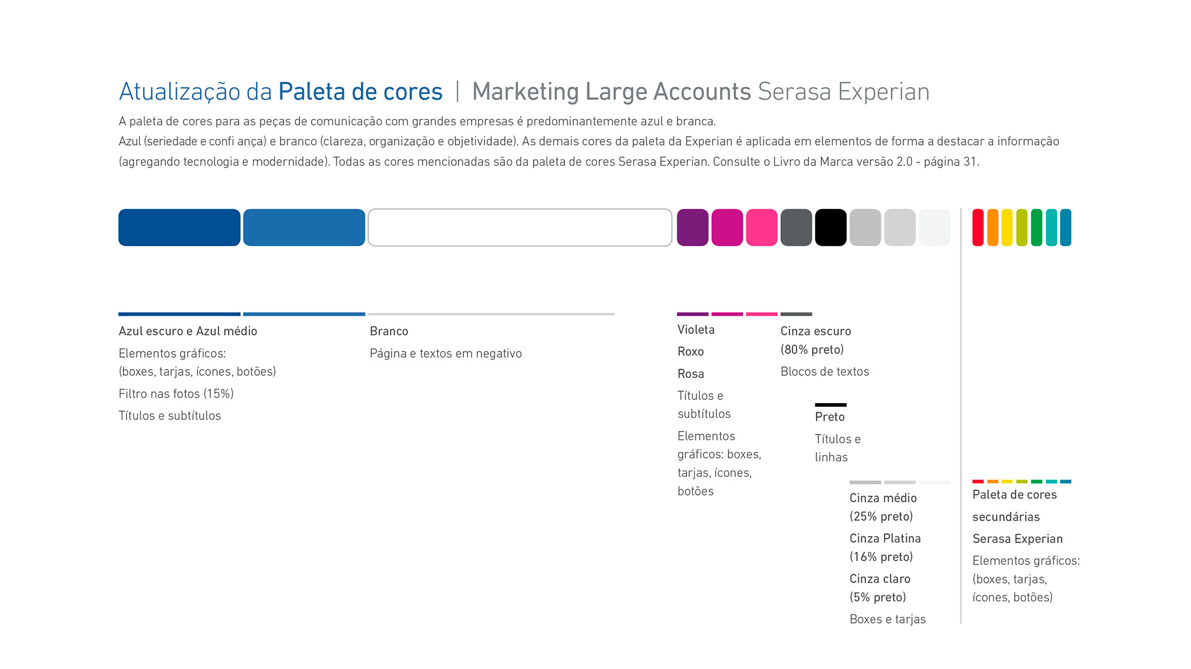1191x669 pixels.
Task: Choose the green secondary palette bar
Action: pos(1037,228)
